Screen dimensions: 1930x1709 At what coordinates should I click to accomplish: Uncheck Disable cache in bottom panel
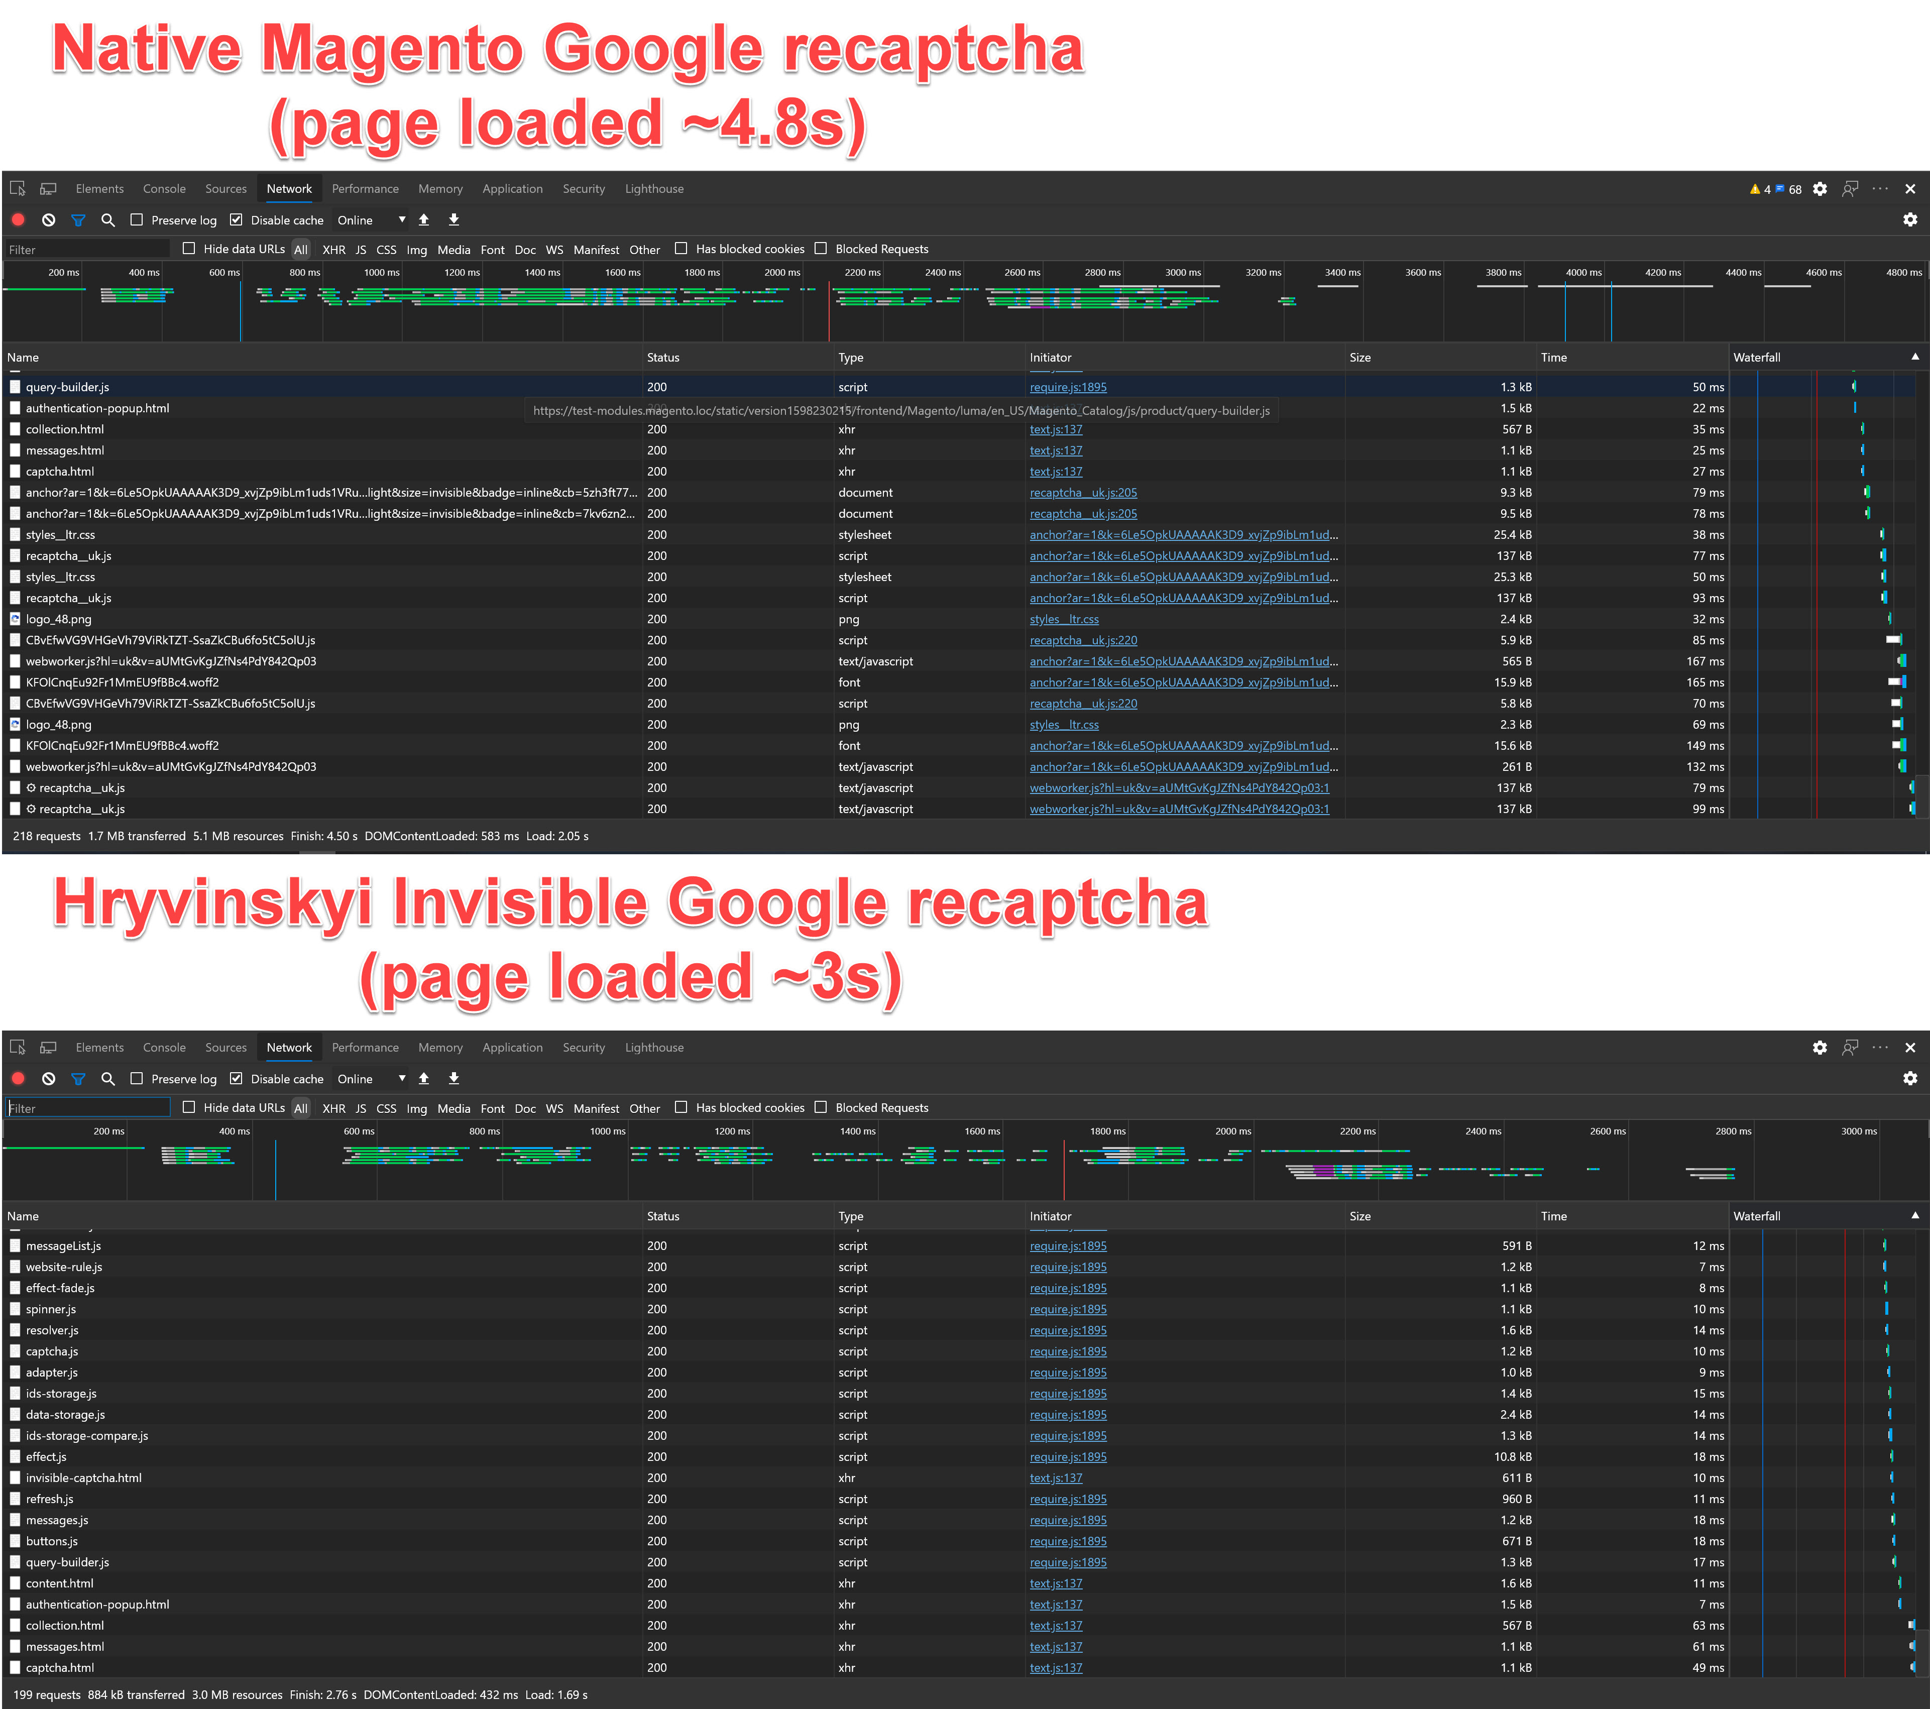[236, 1078]
